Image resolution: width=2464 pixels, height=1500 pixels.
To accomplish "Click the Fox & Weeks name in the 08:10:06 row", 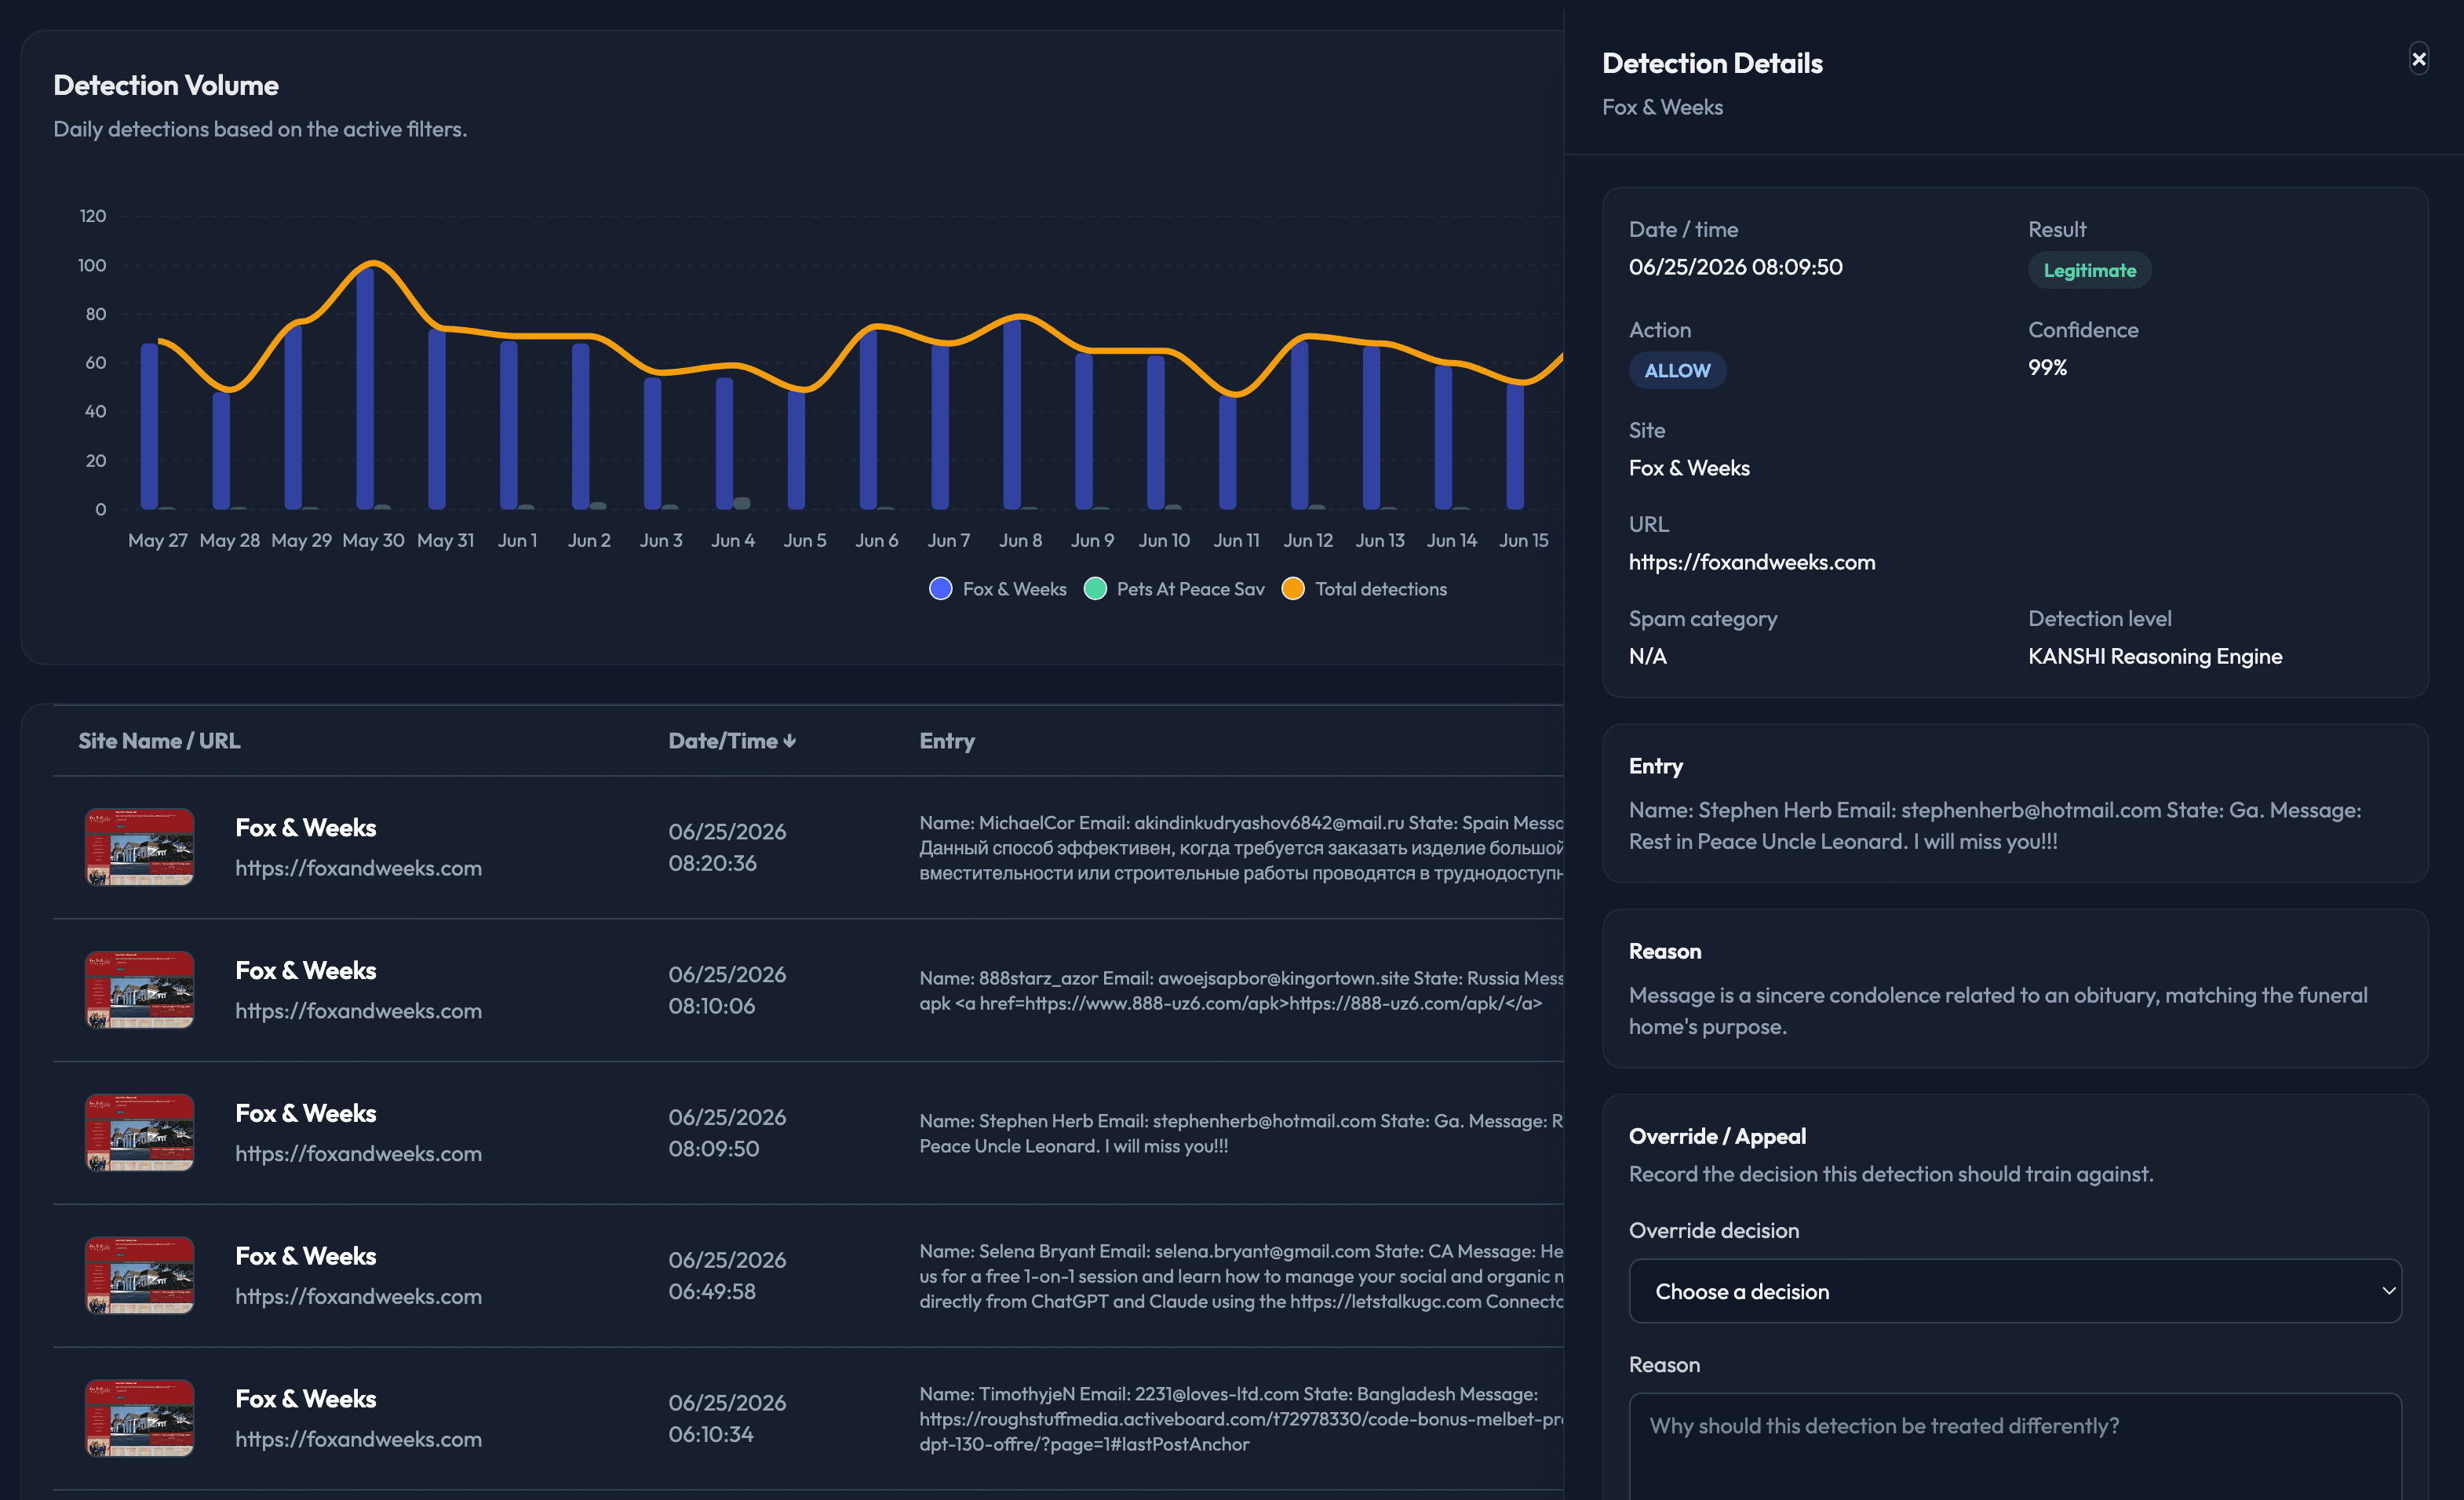I will 305,970.
